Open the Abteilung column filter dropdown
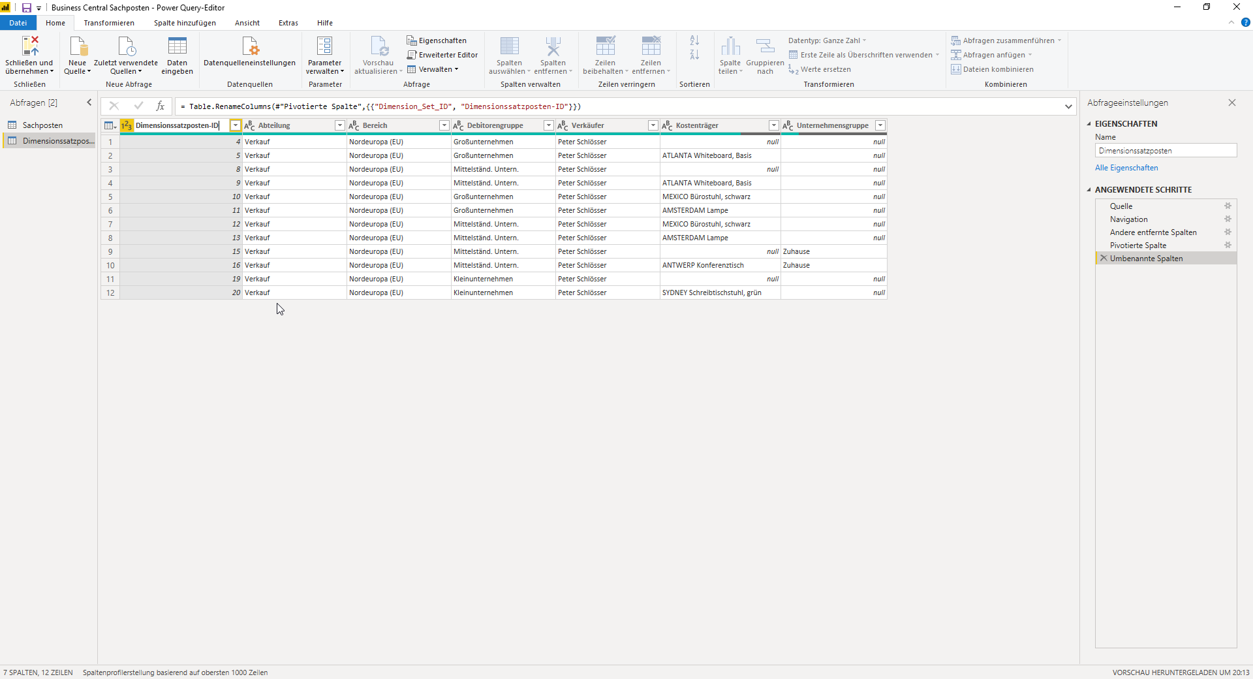Screen dimensions: 1253x679 (339, 125)
